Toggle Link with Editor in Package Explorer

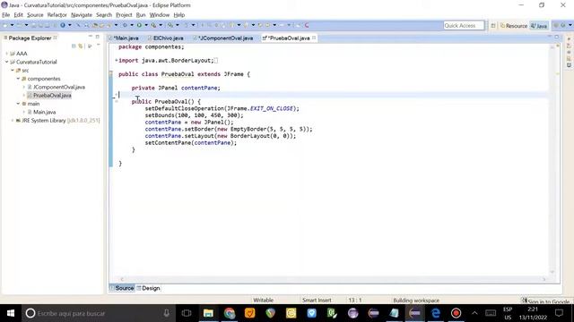81,46
